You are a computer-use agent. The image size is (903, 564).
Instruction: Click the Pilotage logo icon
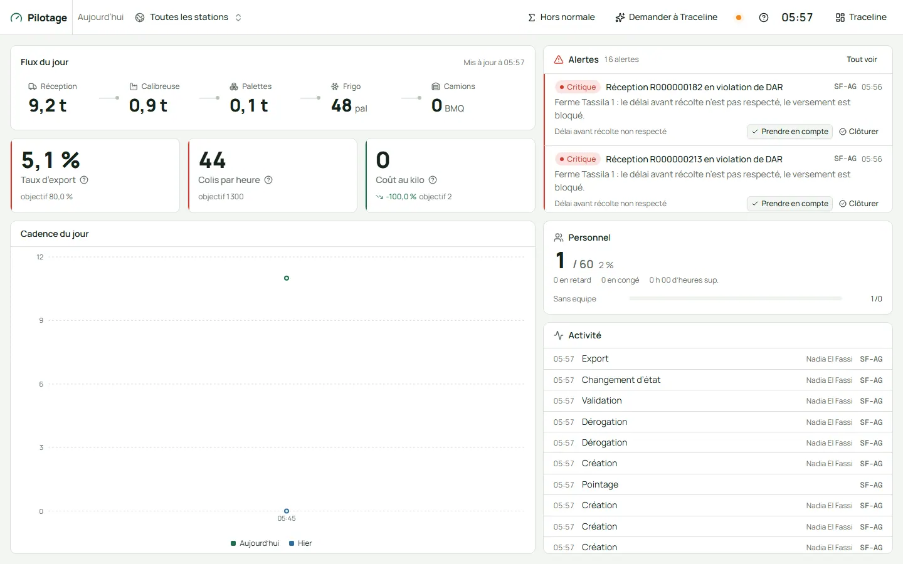tap(16, 18)
